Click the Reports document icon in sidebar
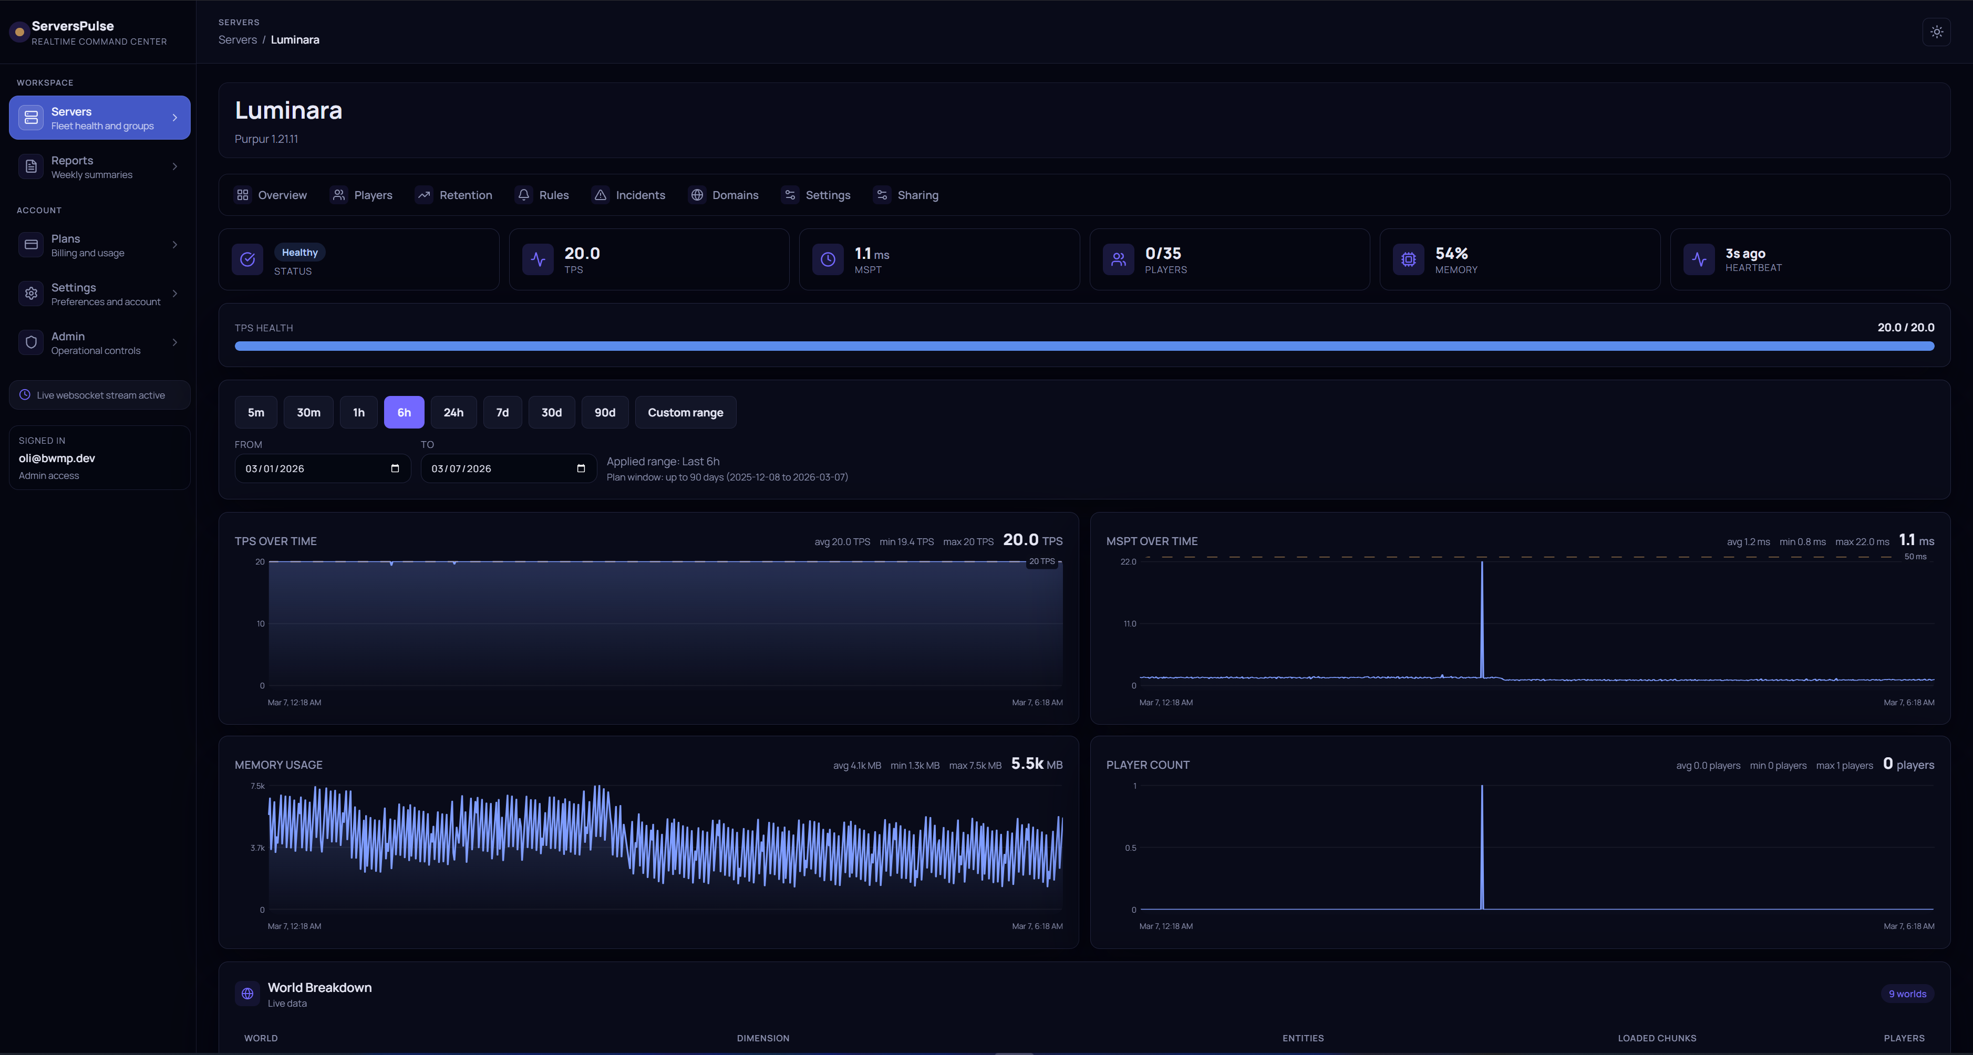Screen dimensions: 1973x1055 pyautogui.click(x=32, y=167)
